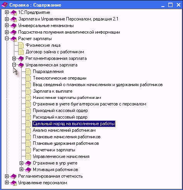Select Сдельный наряд на выполненные работы
Screen dimensions: 183x190
[74, 124]
